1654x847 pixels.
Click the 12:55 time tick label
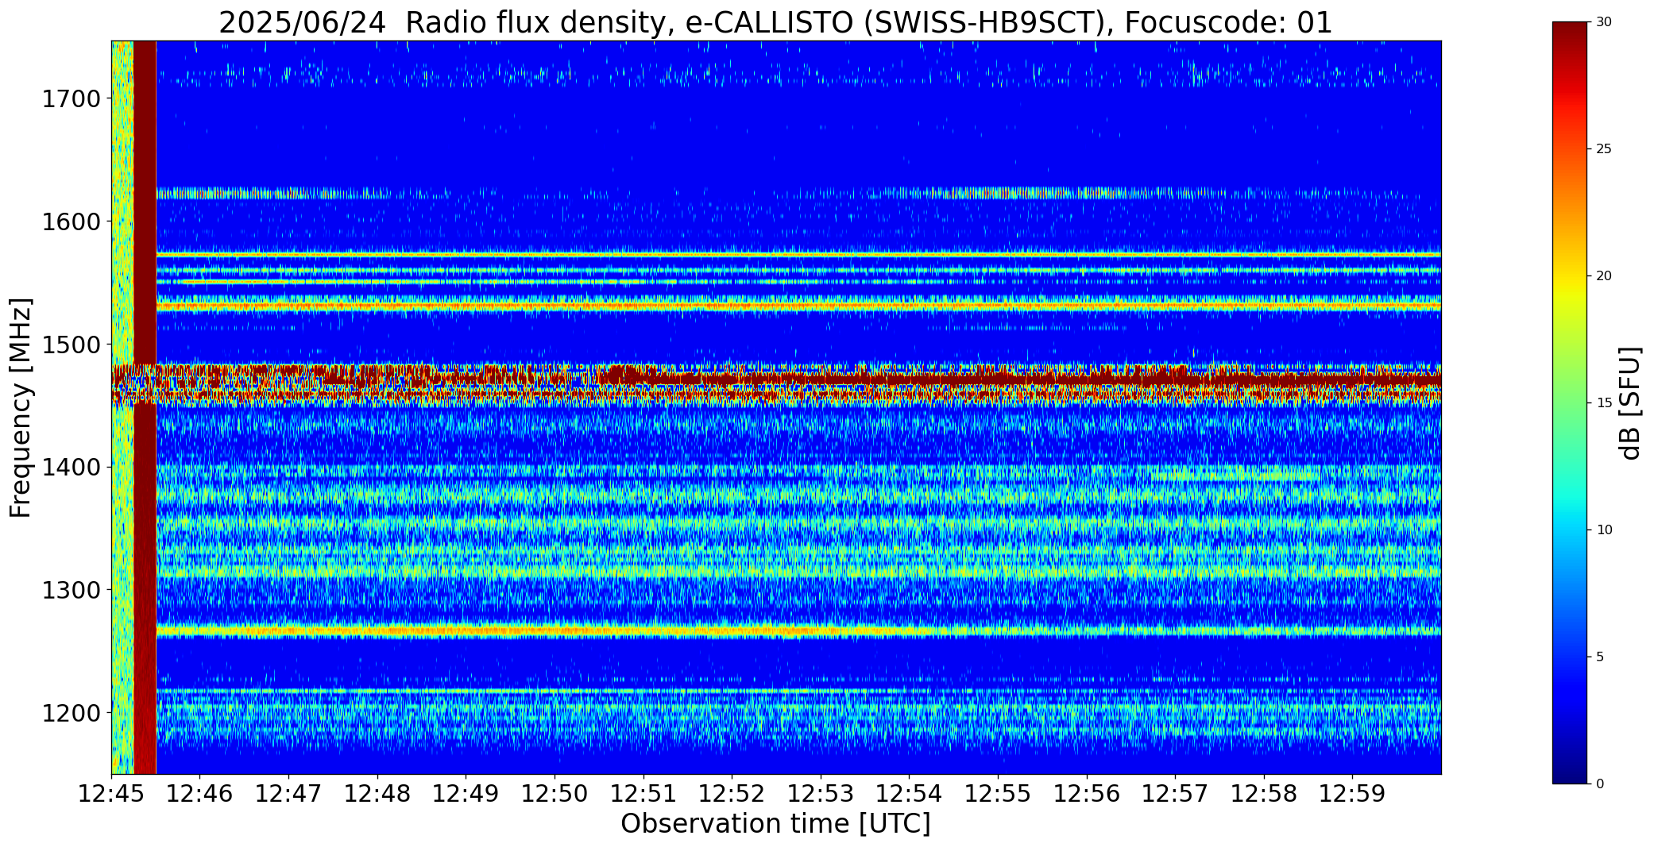pyautogui.click(x=998, y=793)
